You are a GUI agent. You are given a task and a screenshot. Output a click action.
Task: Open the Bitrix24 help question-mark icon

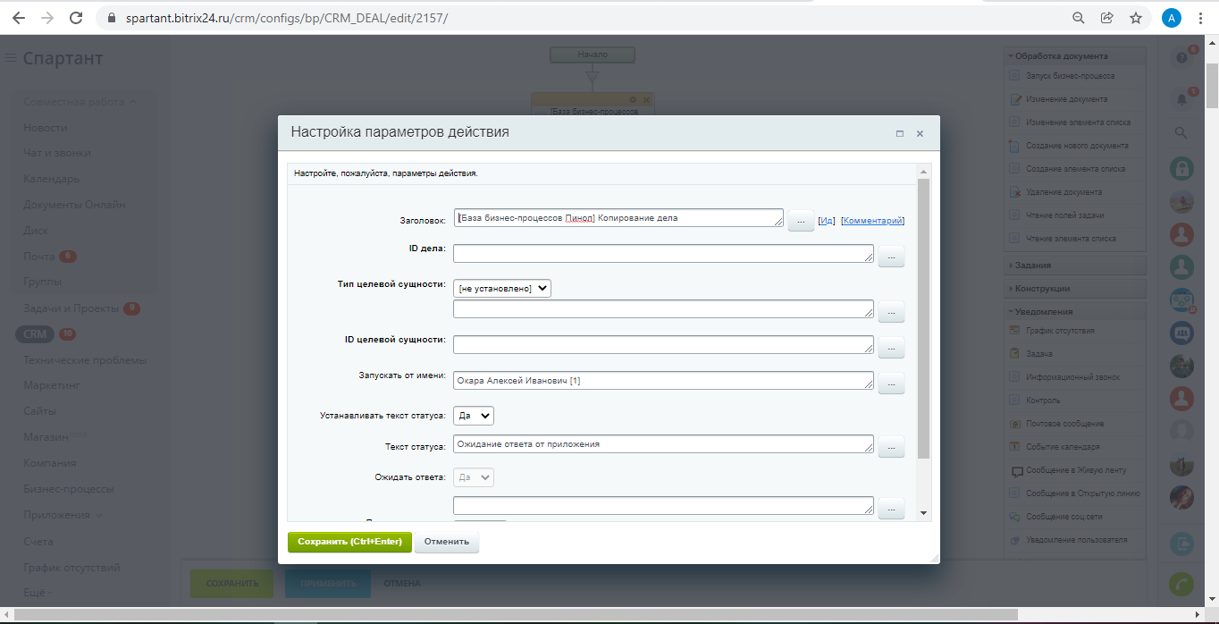[1181, 57]
